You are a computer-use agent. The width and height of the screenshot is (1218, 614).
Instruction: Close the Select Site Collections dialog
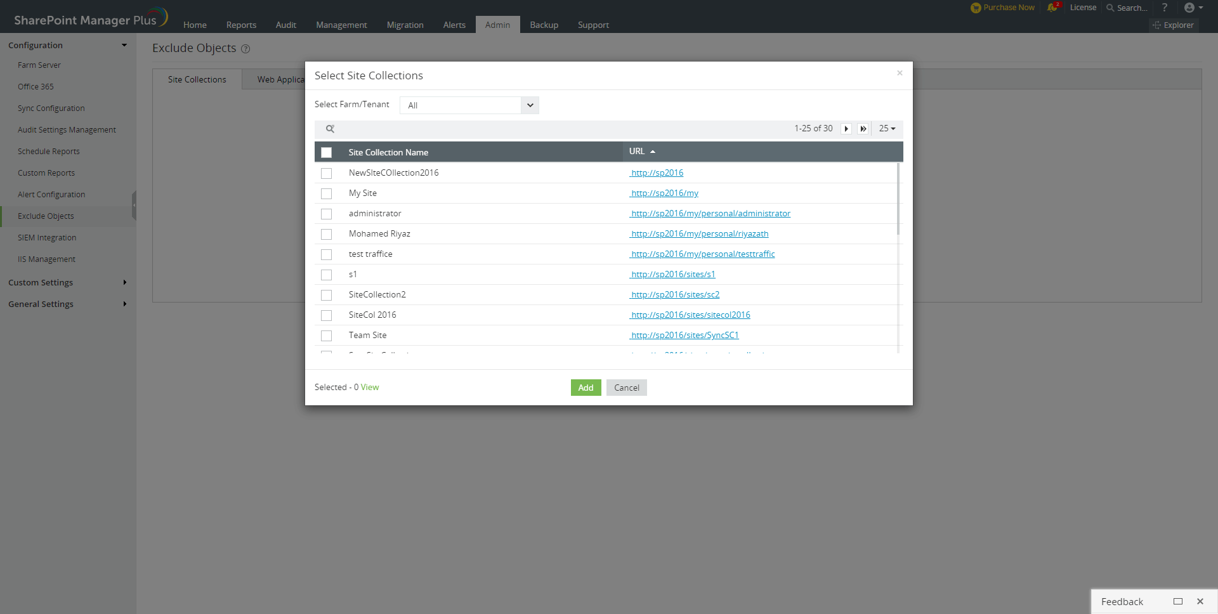tap(900, 73)
